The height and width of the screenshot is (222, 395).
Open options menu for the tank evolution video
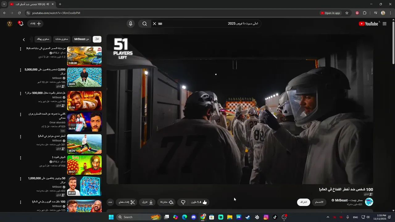pyautogui.click(x=21, y=49)
